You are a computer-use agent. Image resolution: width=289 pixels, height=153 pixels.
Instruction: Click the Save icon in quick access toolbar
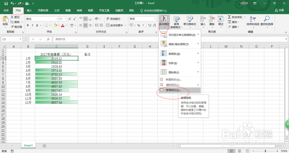[x=6, y=3]
